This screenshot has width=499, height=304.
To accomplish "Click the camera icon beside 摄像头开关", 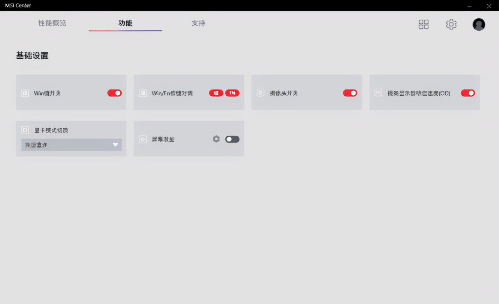I will coord(261,93).
